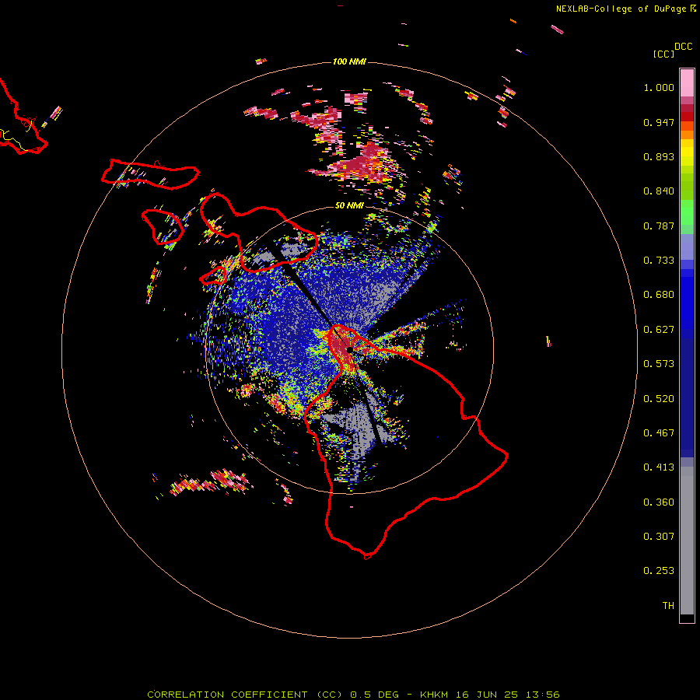Click the 0.947 legend value
The width and height of the screenshot is (700, 700).
[x=659, y=122]
